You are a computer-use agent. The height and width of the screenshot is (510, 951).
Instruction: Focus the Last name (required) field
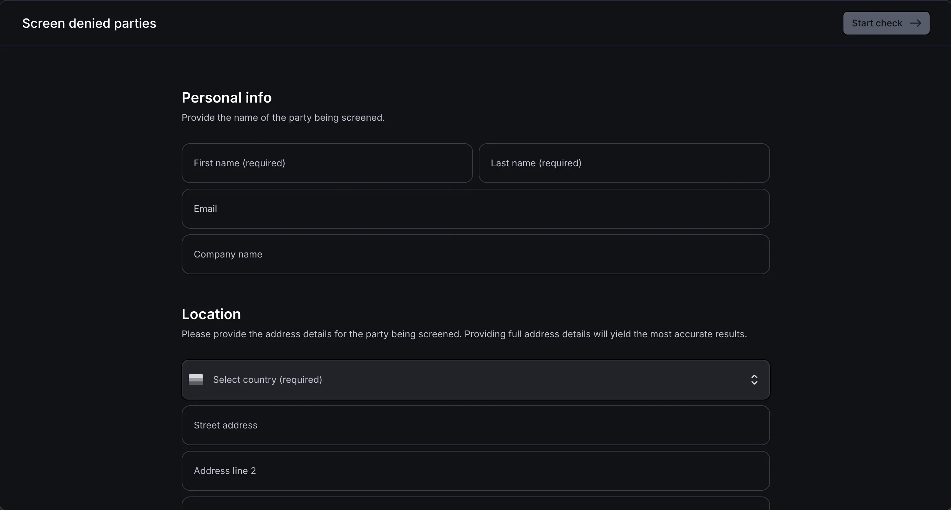tap(624, 163)
